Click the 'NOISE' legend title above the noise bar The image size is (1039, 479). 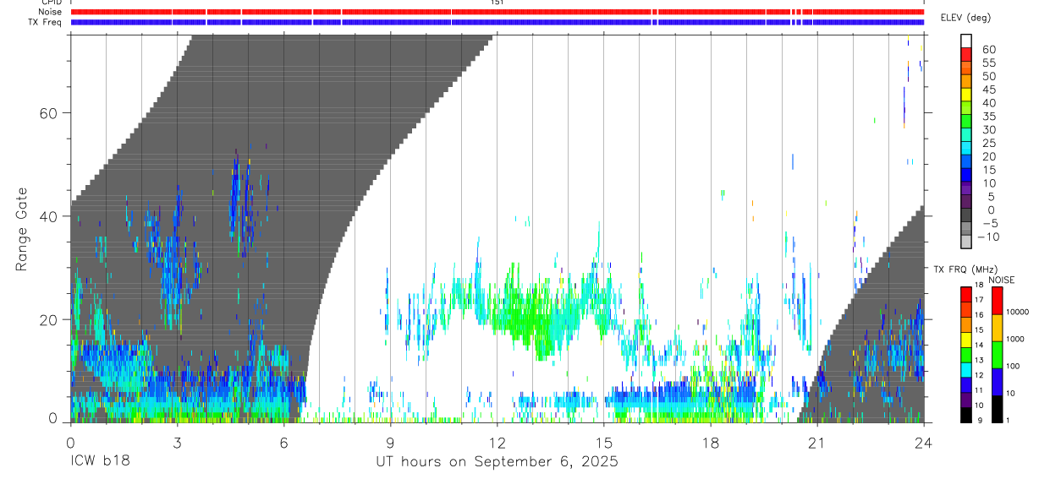(x=1001, y=280)
